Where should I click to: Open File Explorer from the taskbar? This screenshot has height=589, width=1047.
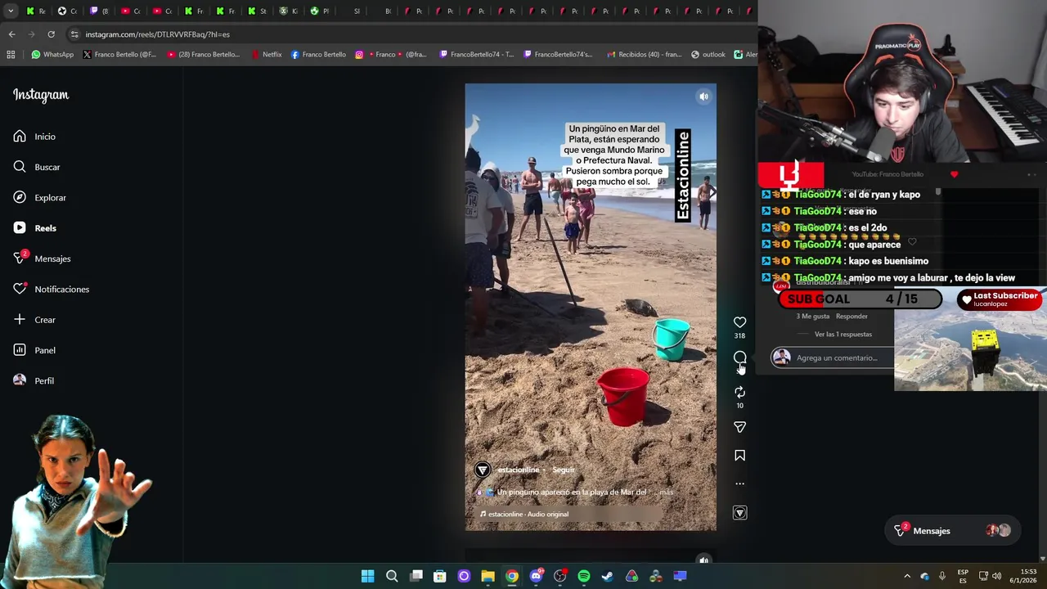tap(488, 576)
